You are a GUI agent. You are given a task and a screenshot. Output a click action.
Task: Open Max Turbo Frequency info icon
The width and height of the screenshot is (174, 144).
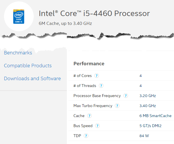[117, 106]
